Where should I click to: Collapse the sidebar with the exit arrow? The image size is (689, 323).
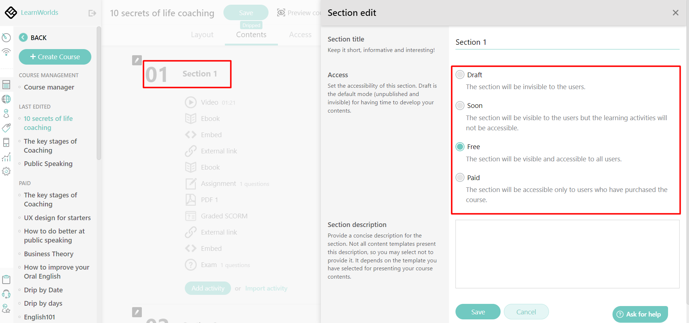pos(92,13)
